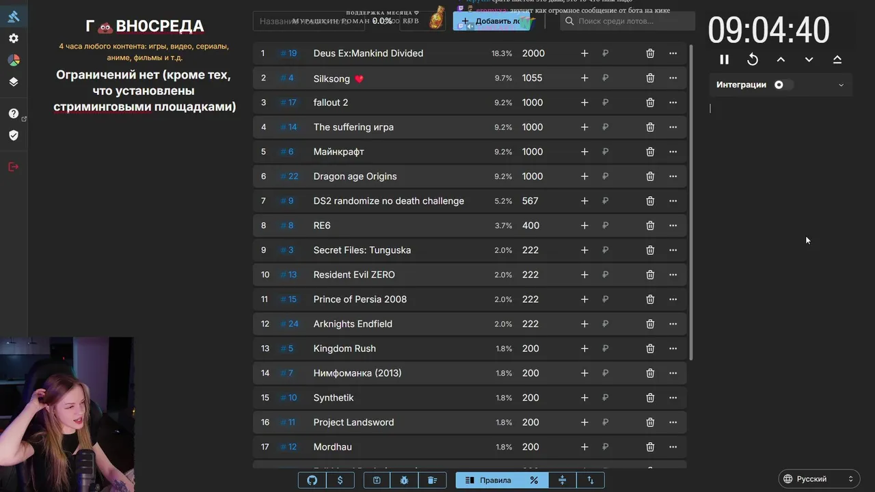Screen dimensions: 875x492
Task: Open the GitHub link icon
Action: 312,480
